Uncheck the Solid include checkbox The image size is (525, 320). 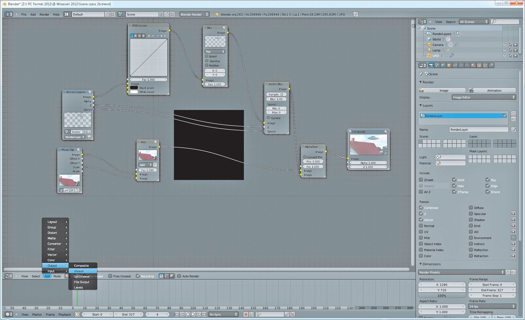[x=454, y=180]
